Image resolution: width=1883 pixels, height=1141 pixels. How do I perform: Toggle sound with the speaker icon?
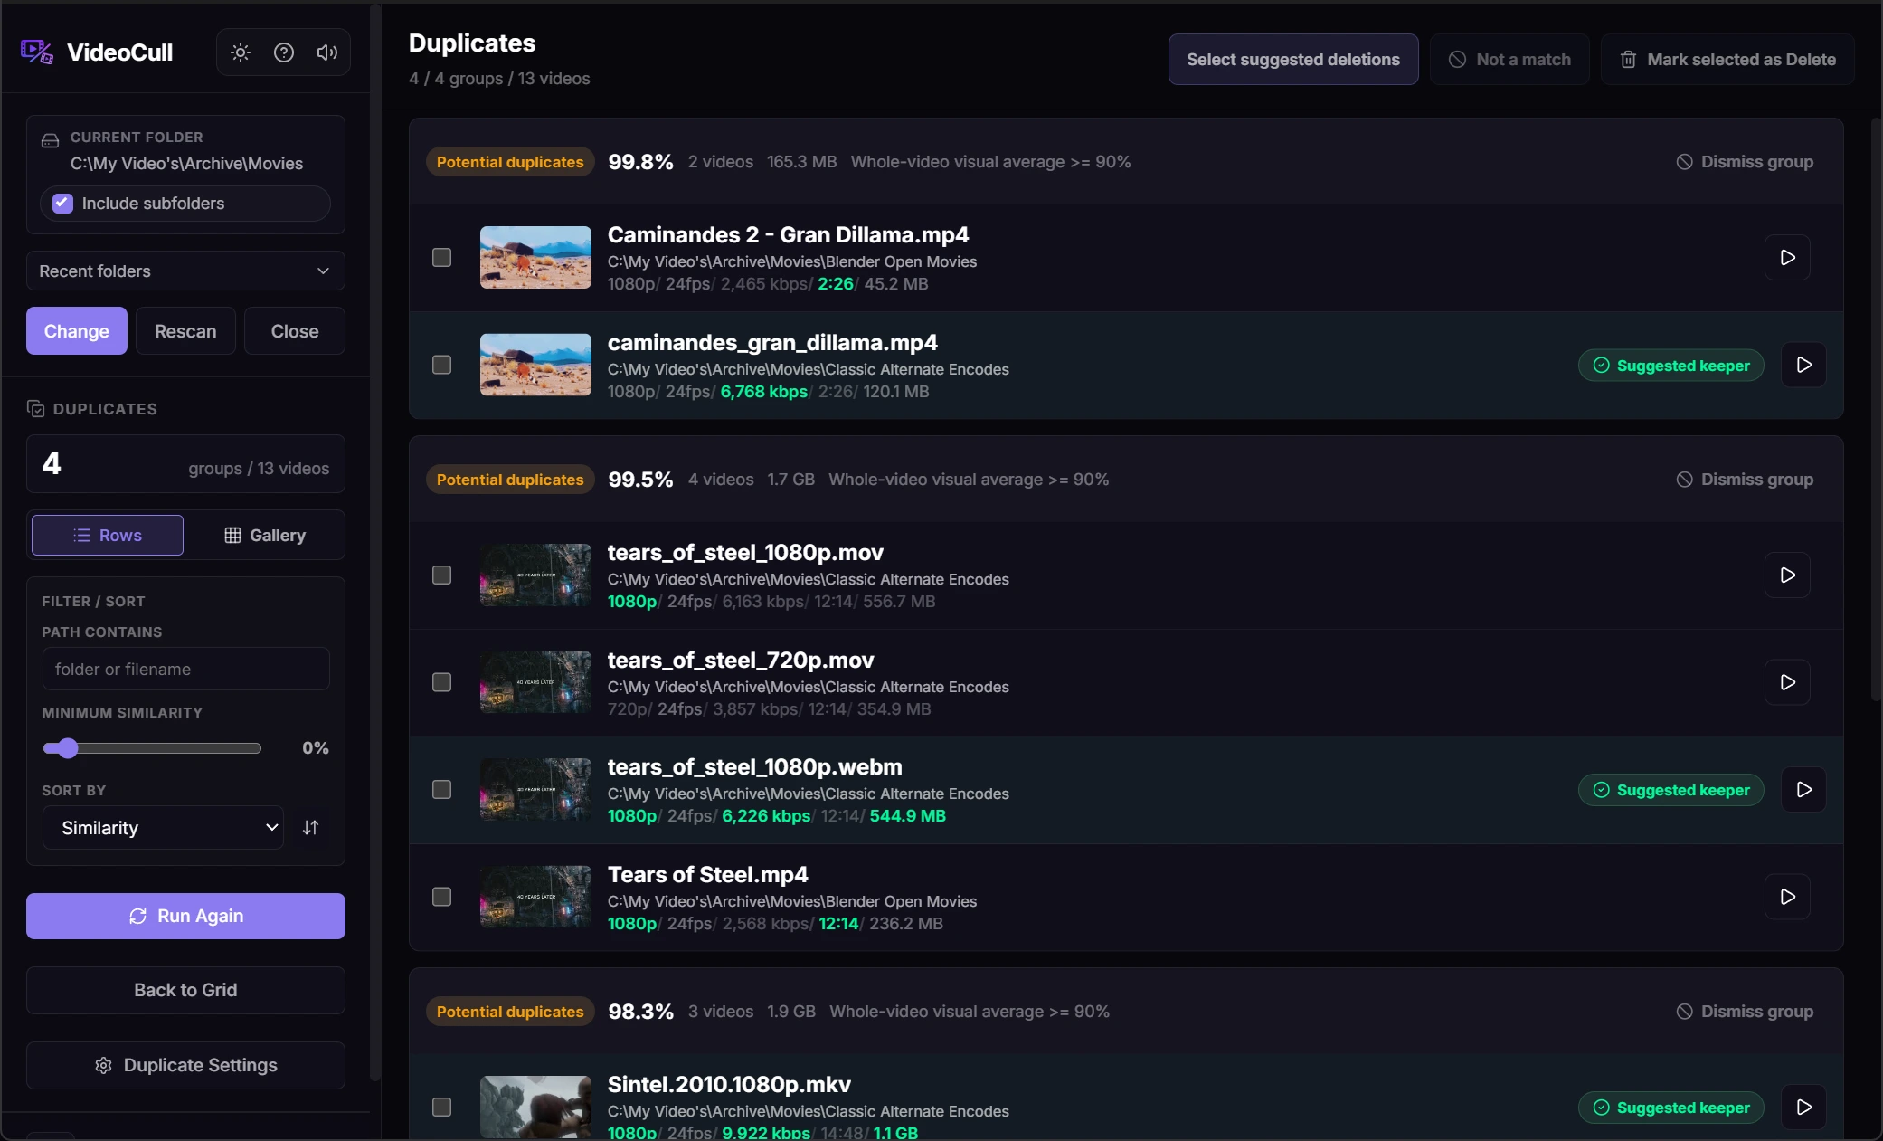(x=327, y=52)
